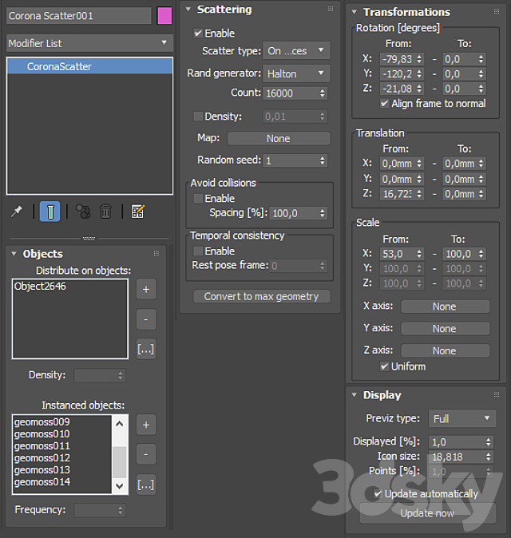511x538 pixels.
Task: Click Icon size spinner arrows
Action: [x=488, y=457]
